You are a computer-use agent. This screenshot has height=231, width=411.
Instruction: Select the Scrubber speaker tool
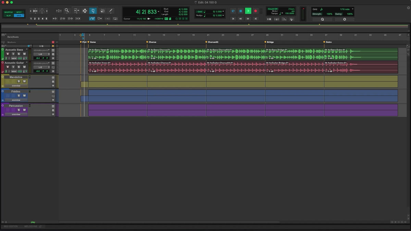(102, 11)
